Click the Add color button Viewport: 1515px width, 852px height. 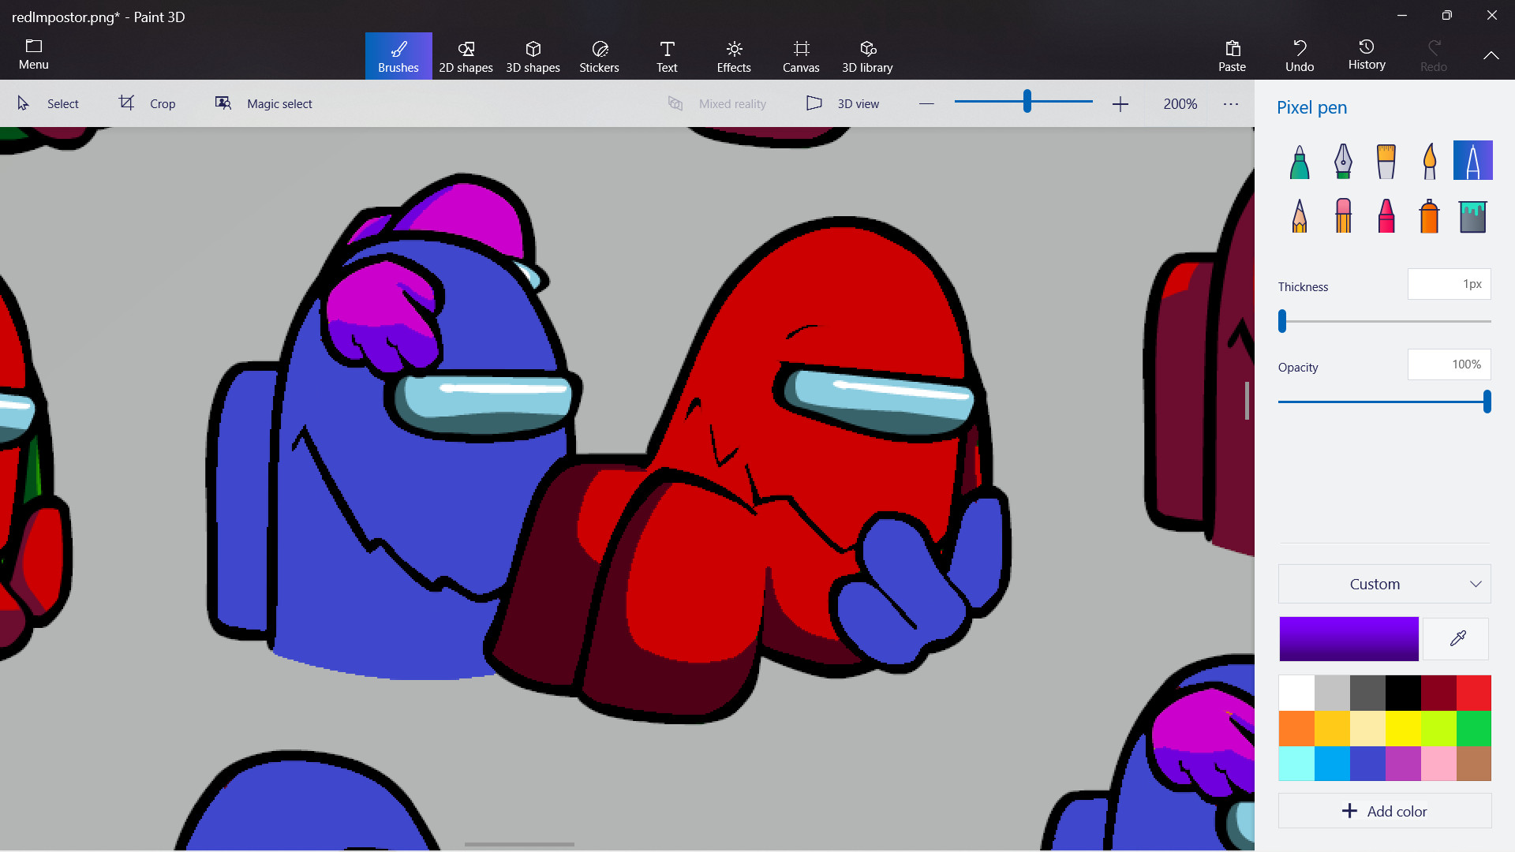pos(1384,811)
